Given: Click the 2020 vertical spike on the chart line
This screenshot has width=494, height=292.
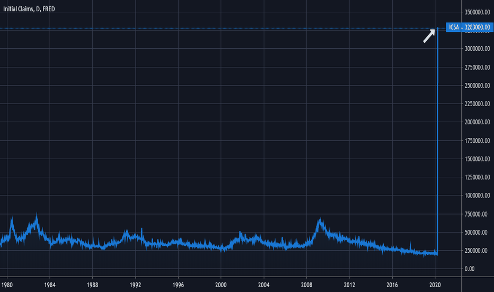Looking at the screenshot, I should pos(437,142).
